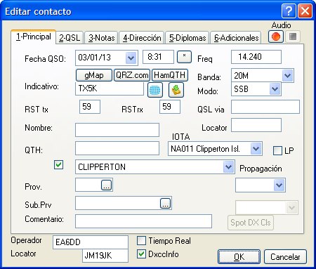Open the 4-Dirección tab
The width and height of the screenshot is (316, 269).
(x=142, y=38)
